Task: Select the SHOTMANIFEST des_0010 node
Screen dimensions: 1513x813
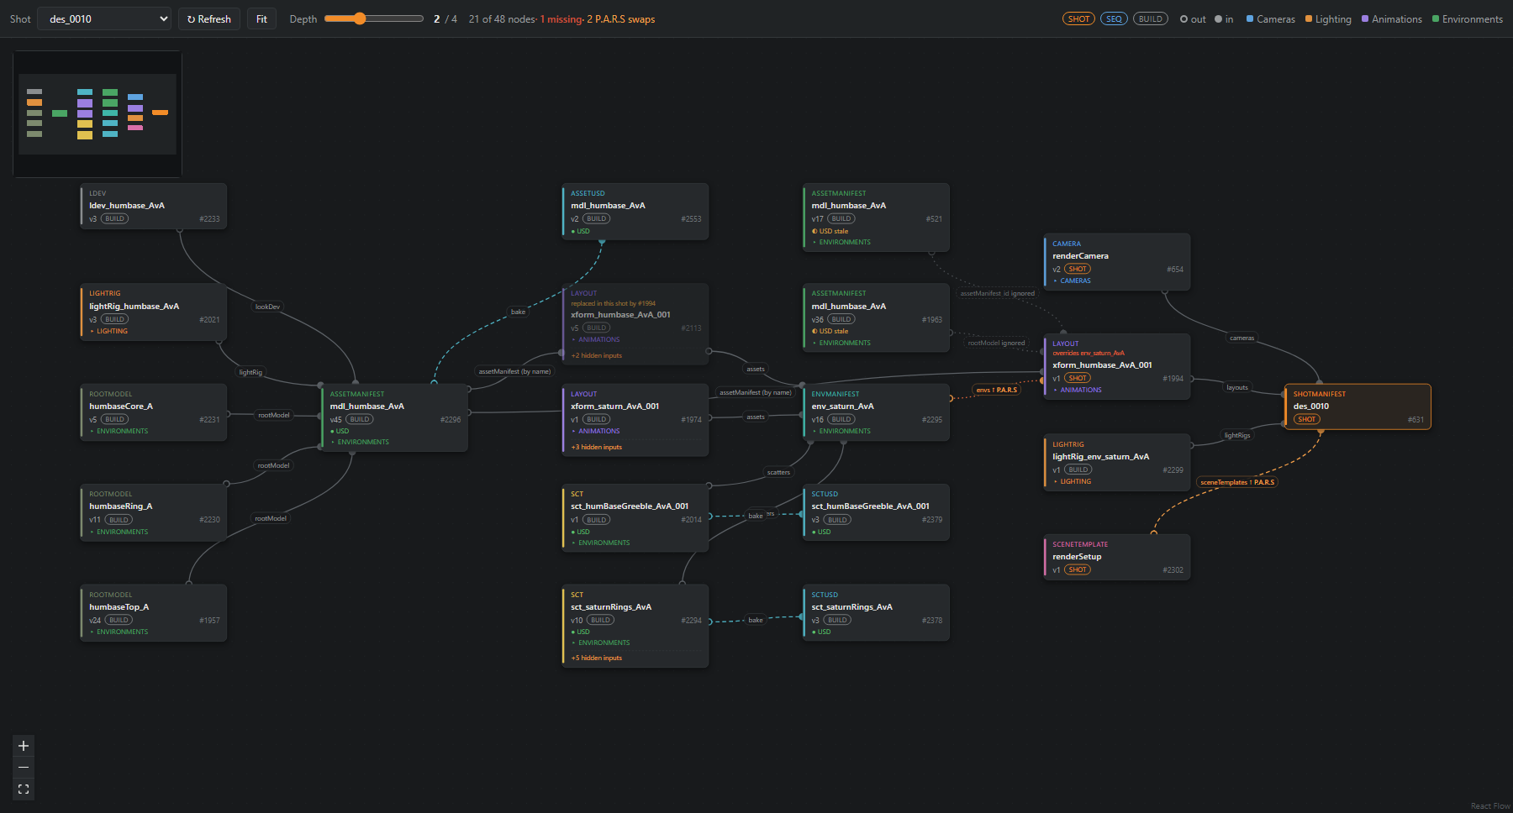Action: pos(1357,406)
